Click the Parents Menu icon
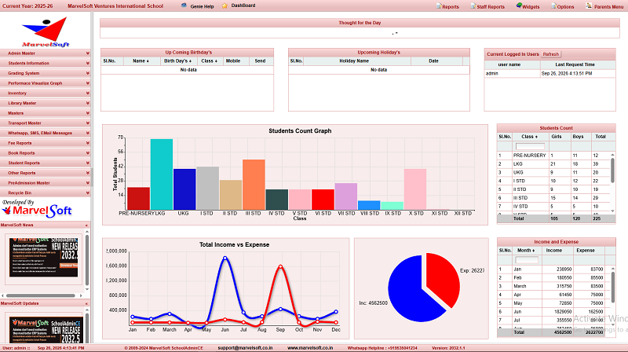 coord(589,5)
